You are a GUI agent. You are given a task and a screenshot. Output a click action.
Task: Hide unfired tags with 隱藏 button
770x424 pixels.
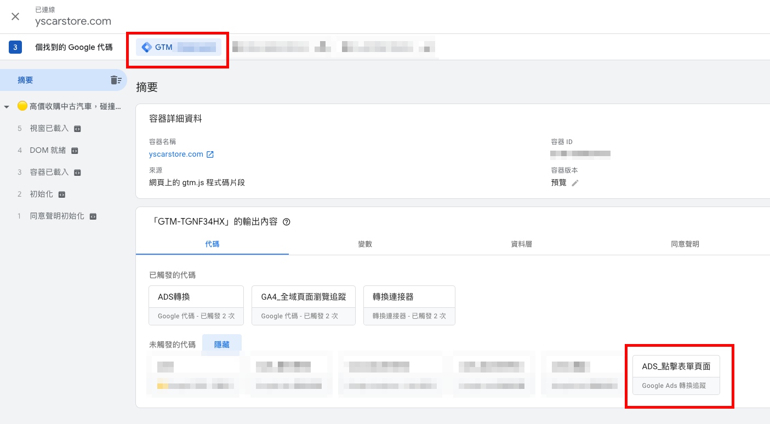coord(222,345)
